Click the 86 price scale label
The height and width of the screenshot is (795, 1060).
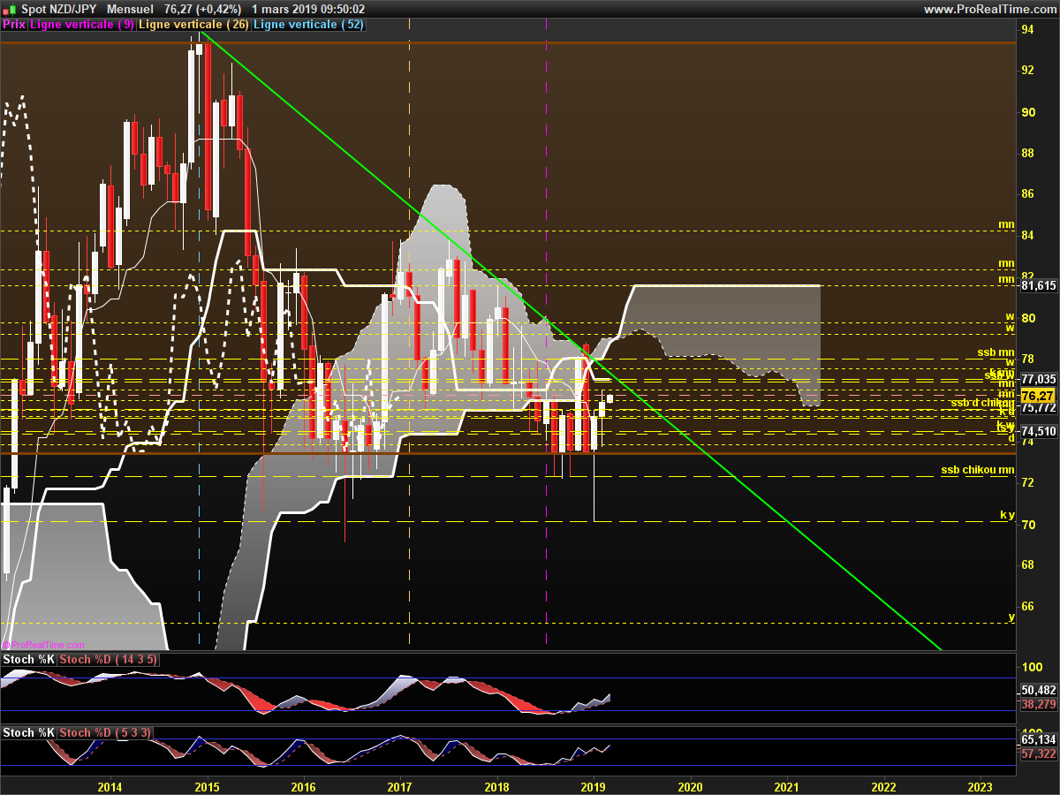tap(1028, 194)
